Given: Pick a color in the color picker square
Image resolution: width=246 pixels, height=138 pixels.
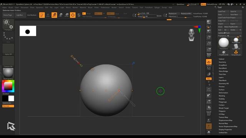Looking at the screenshot, I should coord(8,86).
